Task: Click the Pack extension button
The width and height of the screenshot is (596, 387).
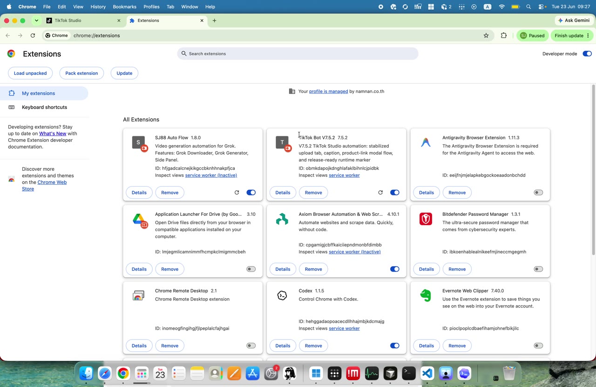Action: 81,73
